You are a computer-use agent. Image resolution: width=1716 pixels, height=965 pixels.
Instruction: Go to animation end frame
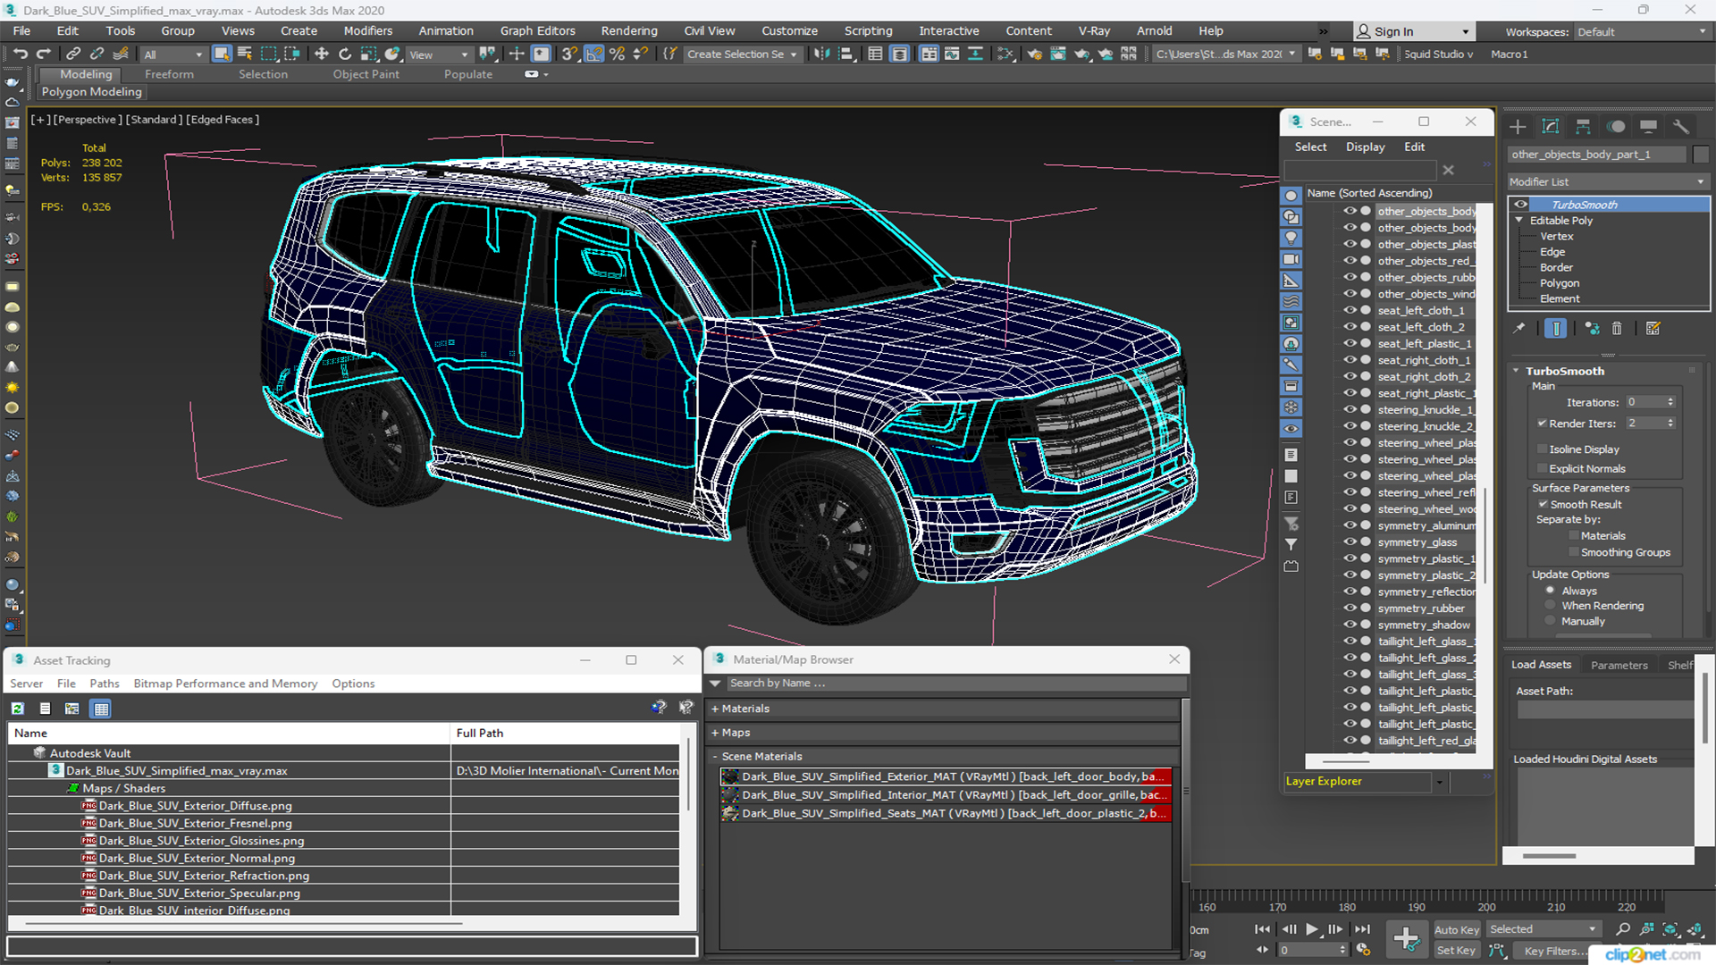tap(1362, 929)
